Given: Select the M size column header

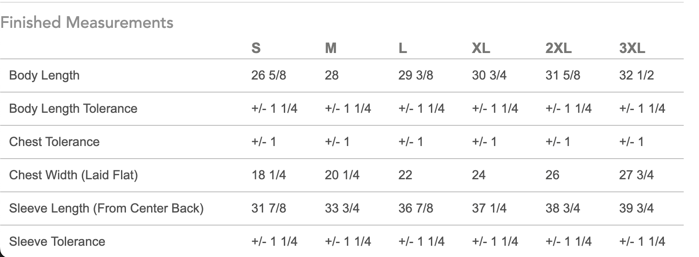Looking at the screenshot, I should click(x=331, y=48).
